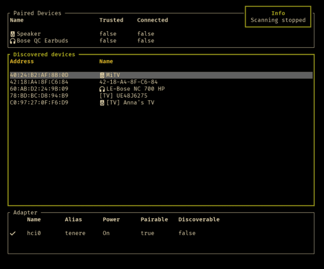Select address 60:AB:D2:24:9B:09
This screenshot has width=324, height=269.
pyautogui.click(x=39, y=89)
